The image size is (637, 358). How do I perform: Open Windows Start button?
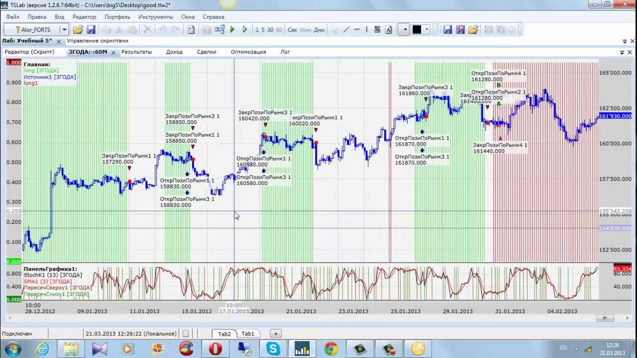13,348
